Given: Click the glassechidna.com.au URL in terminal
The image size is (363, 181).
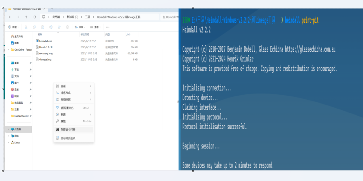Looking at the screenshot, I should [x=310, y=50].
